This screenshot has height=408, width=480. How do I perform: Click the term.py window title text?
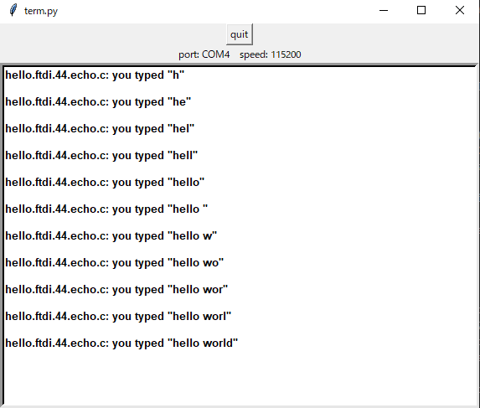pos(41,11)
